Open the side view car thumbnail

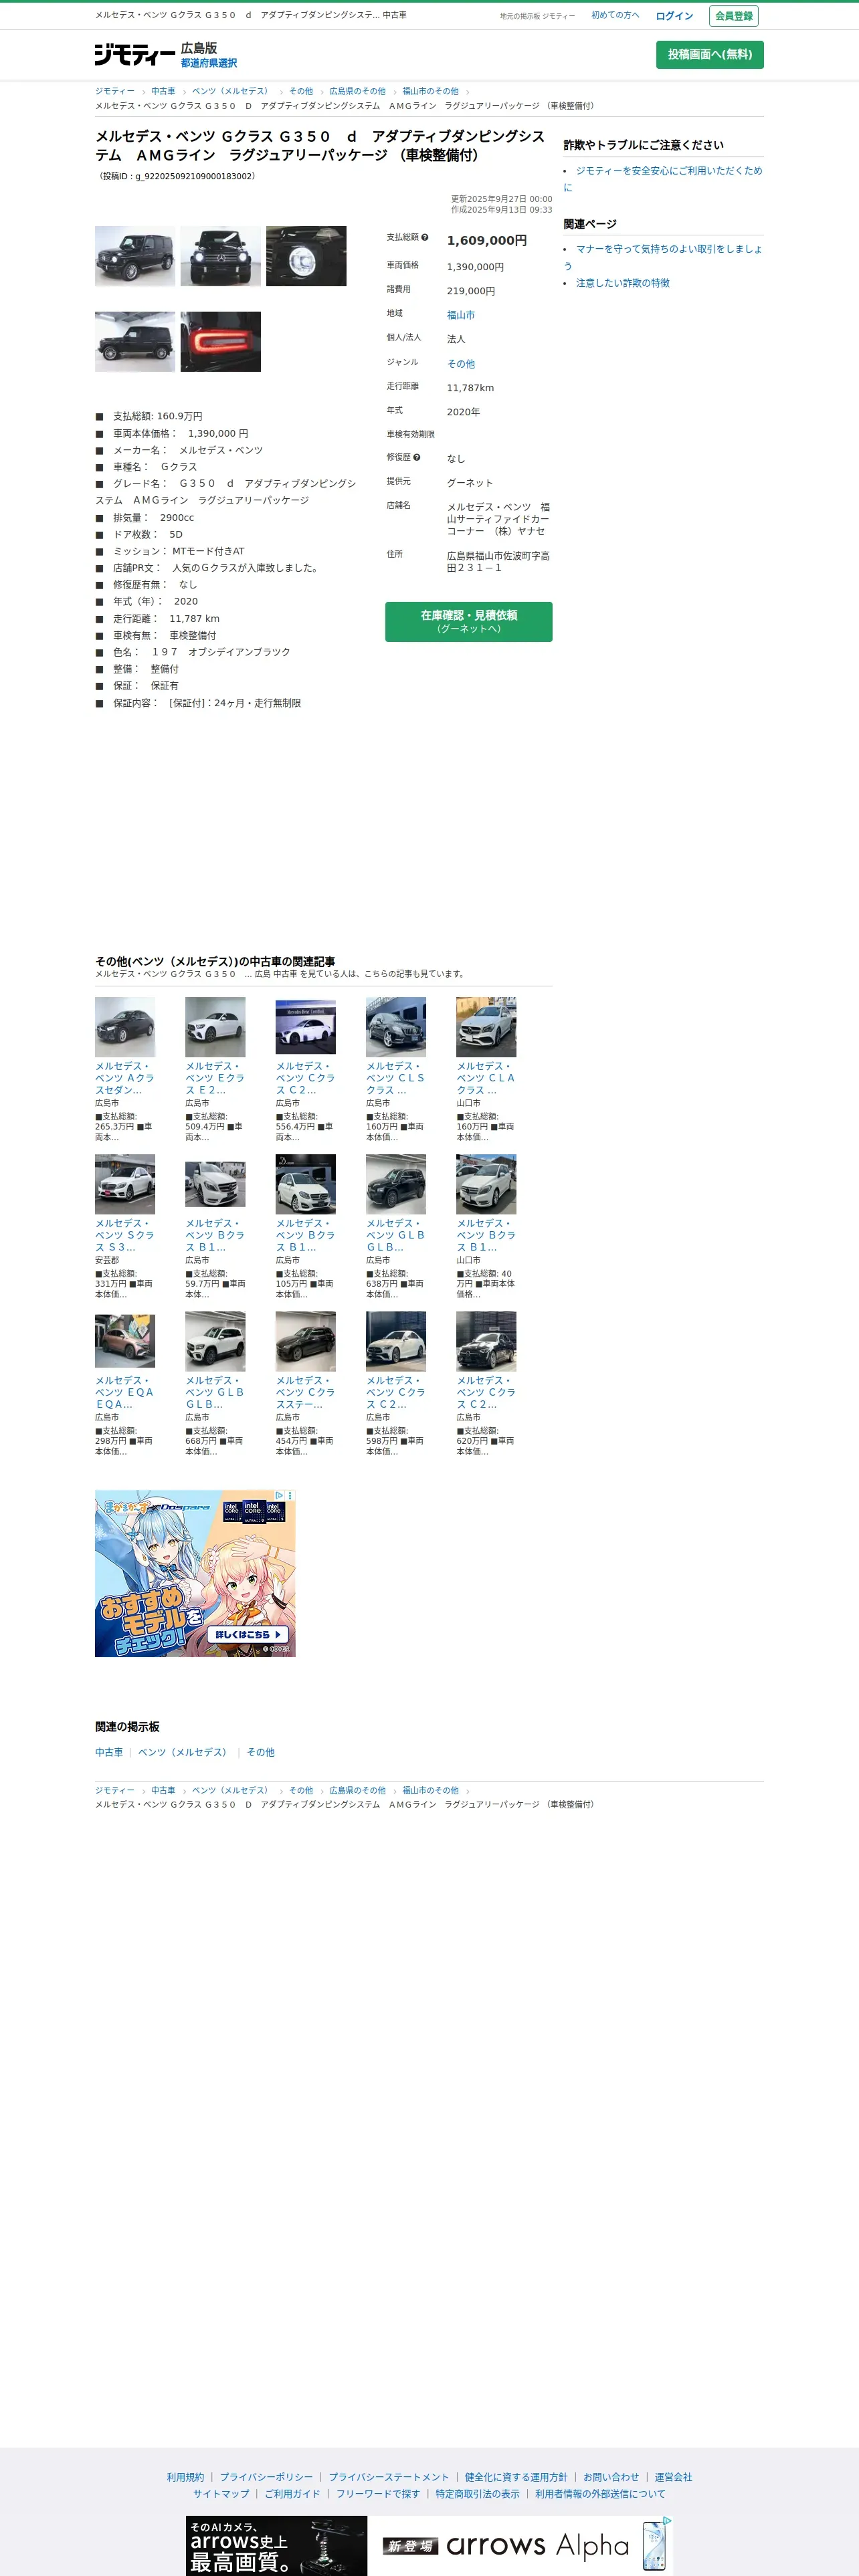pos(135,342)
